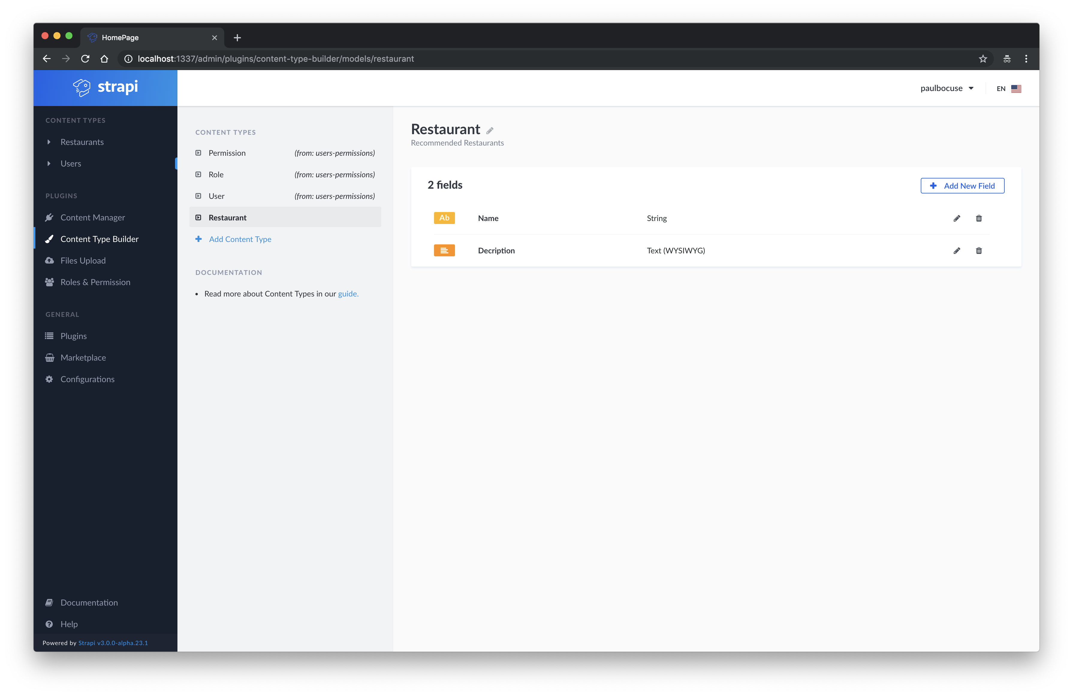This screenshot has width=1073, height=696.
Task: Open the Configurations gear
Action: pyautogui.click(x=88, y=379)
